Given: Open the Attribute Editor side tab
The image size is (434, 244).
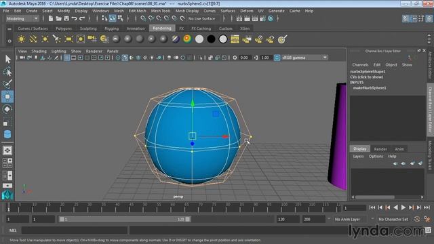Looking at the screenshot, I should pyautogui.click(x=430, y=66).
